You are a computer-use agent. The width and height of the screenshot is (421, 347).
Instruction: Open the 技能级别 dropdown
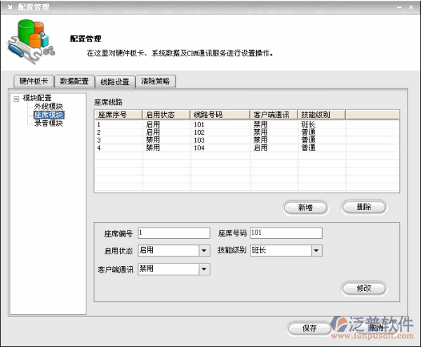pos(316,251)
